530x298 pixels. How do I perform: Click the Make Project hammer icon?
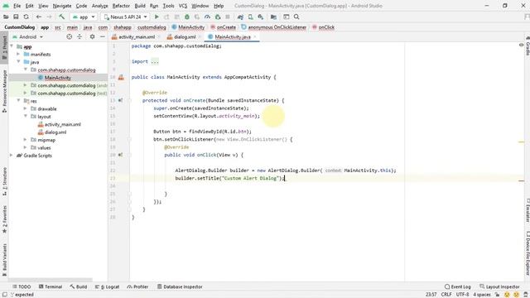coord(61,17)
